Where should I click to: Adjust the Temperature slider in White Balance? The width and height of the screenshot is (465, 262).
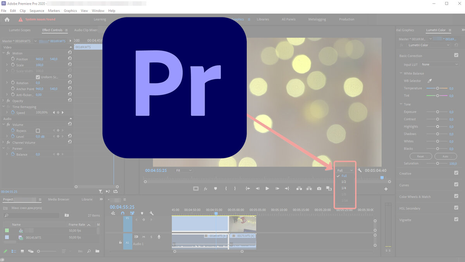tap(437, 88)
